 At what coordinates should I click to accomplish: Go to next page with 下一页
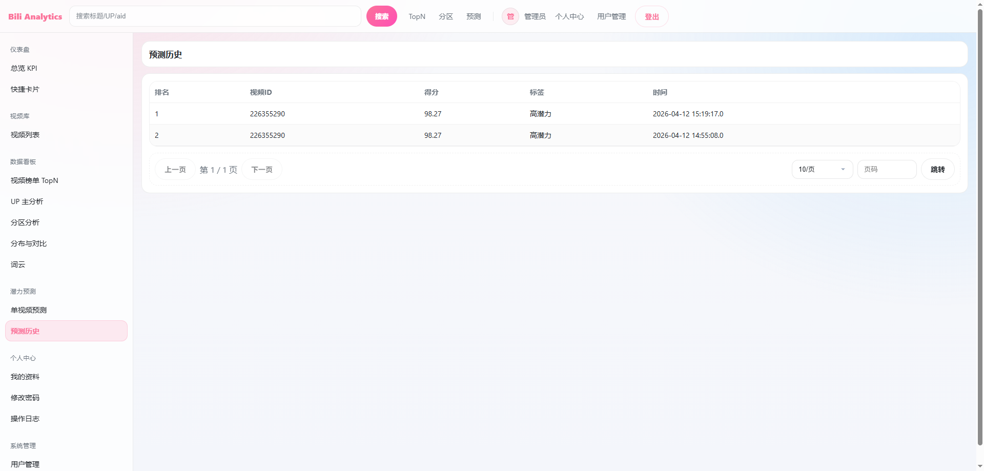tap(261, 170)
